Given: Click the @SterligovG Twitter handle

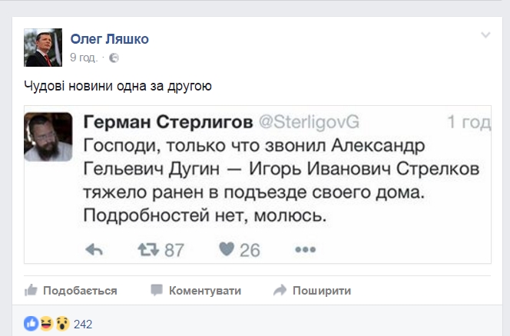Looking at the screenshot, I should 305,123.
